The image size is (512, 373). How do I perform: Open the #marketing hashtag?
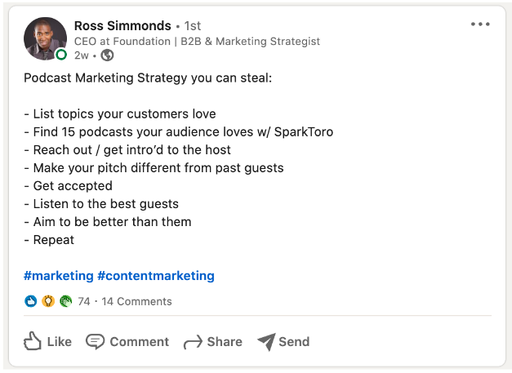pyautogui.click(x=59, y=276)
